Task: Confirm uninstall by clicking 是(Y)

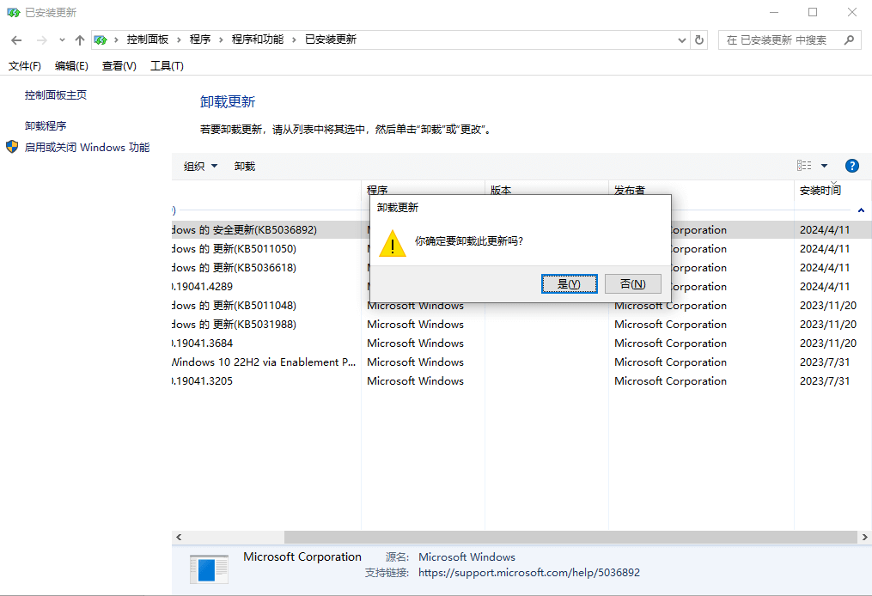Action: pos(569,283)
